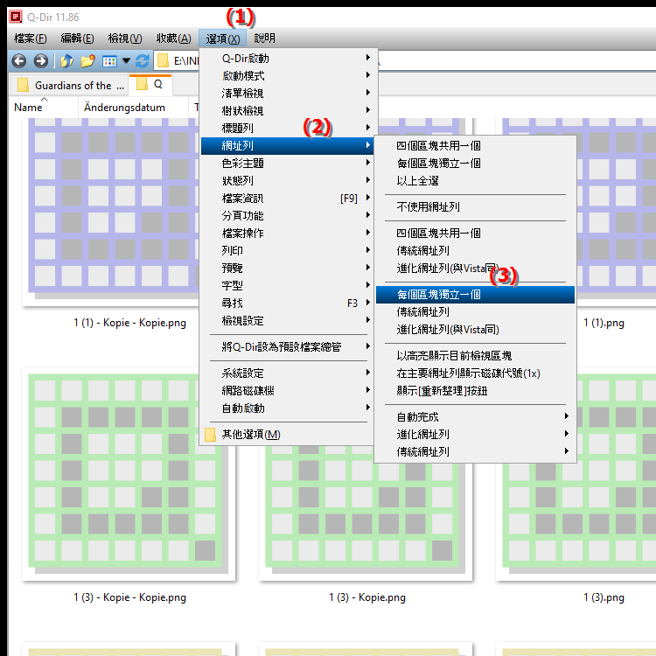This screenshot has width=656, height=656.
Task: Go forward with the right arrow button
Action: (x=40, y=61)
